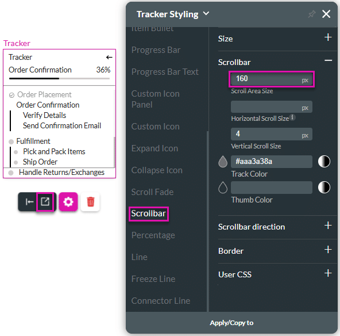The width and height of the screenshot is (340, 336).
Task: Click the Track Color droplet icon
Action: pos(223,162)
